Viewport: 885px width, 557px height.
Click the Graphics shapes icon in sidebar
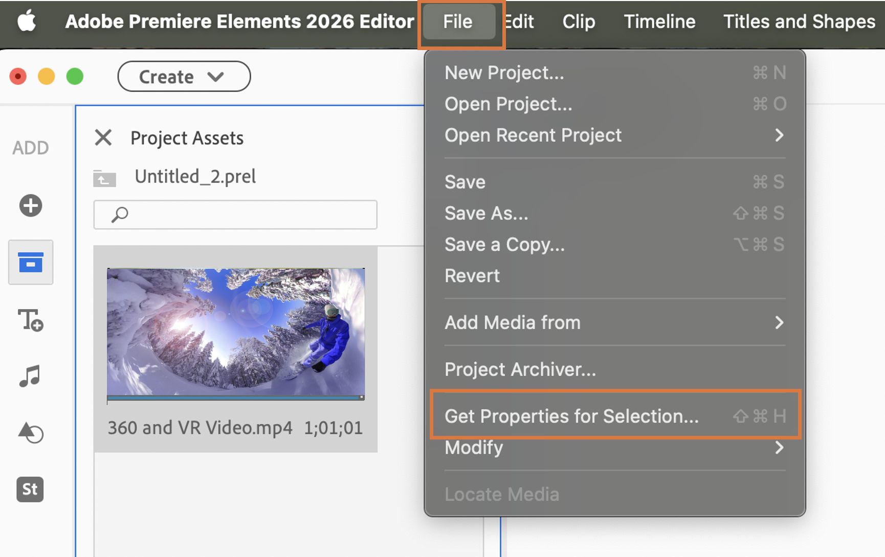click(x=31, y=433)
